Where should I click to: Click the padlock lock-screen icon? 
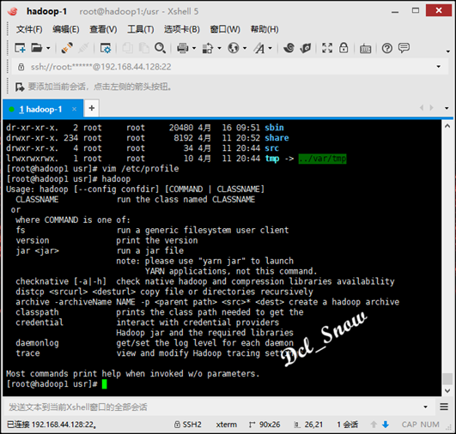tap(344, 48)
